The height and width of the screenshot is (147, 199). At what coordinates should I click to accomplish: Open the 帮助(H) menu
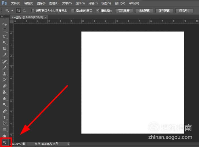click(134, 3)
